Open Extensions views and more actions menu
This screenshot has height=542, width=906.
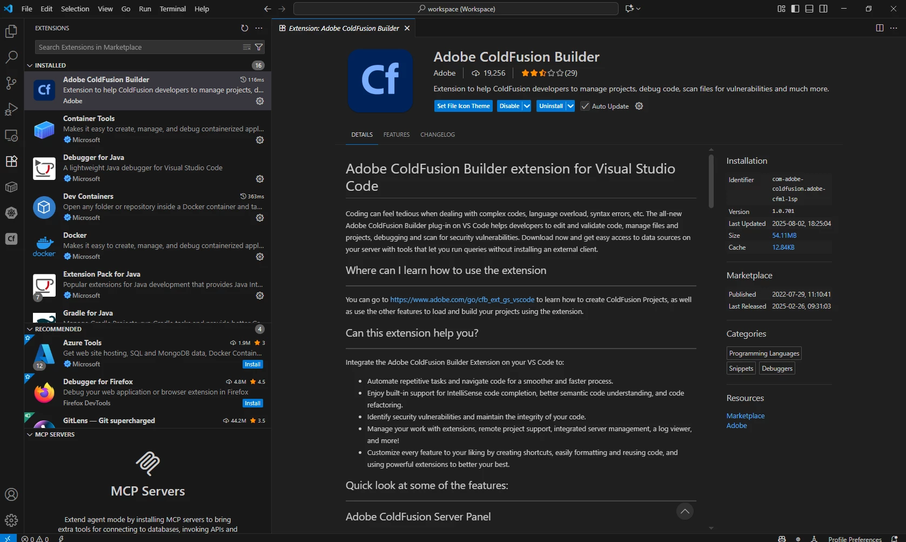pyautogui.click(x=259, y=28)
